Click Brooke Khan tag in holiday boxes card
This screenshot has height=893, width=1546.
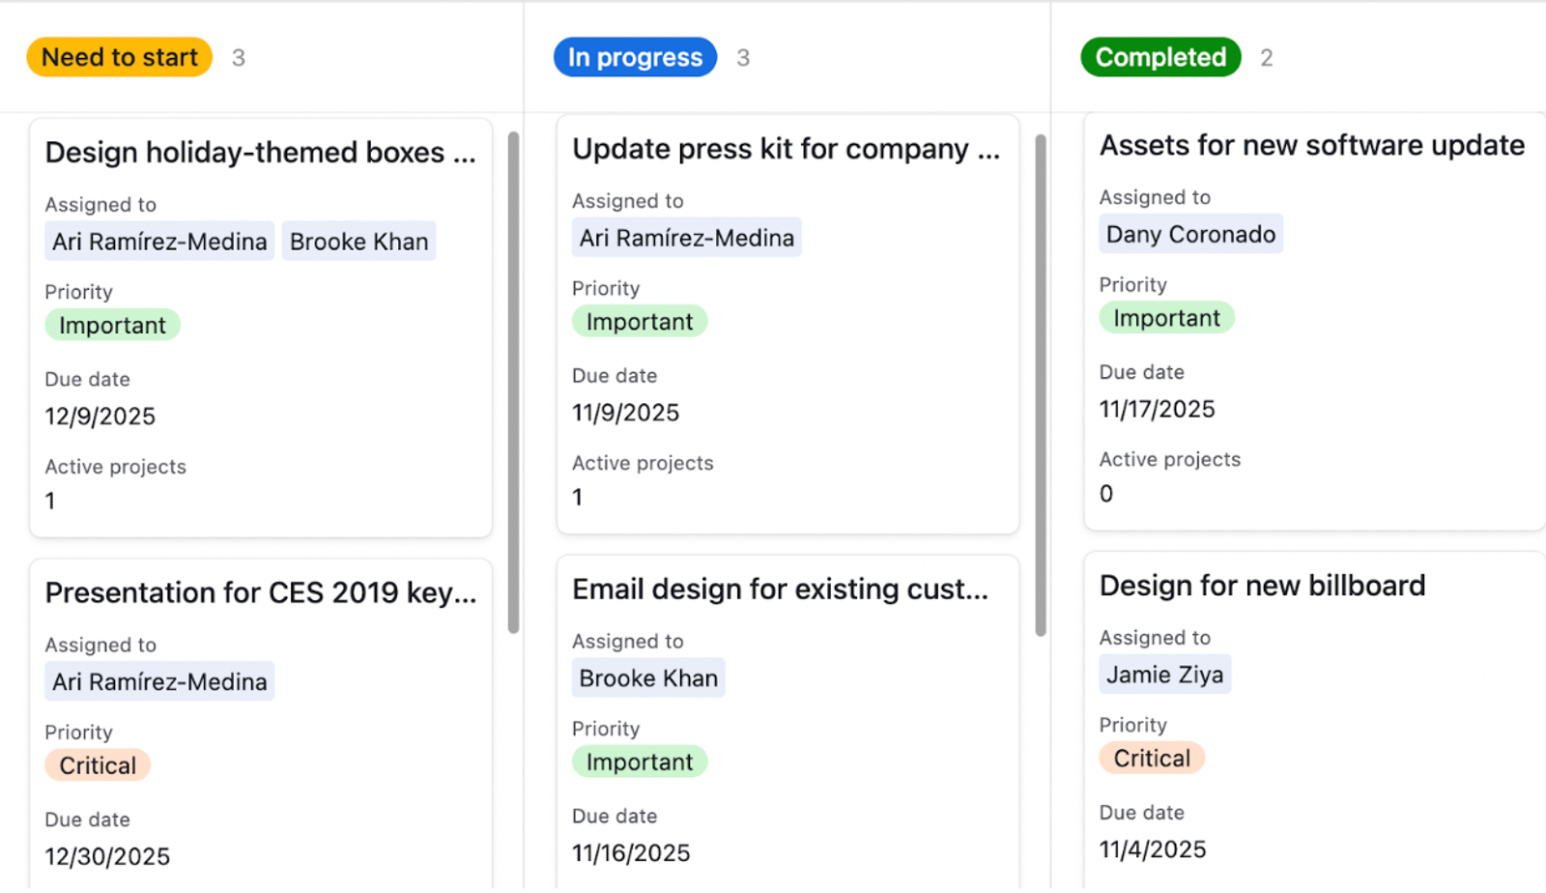(359, 242)
